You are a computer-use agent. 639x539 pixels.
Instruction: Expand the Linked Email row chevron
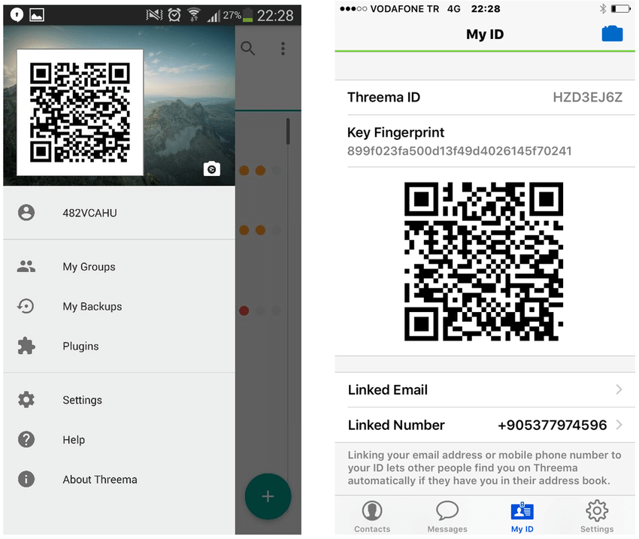619,389
